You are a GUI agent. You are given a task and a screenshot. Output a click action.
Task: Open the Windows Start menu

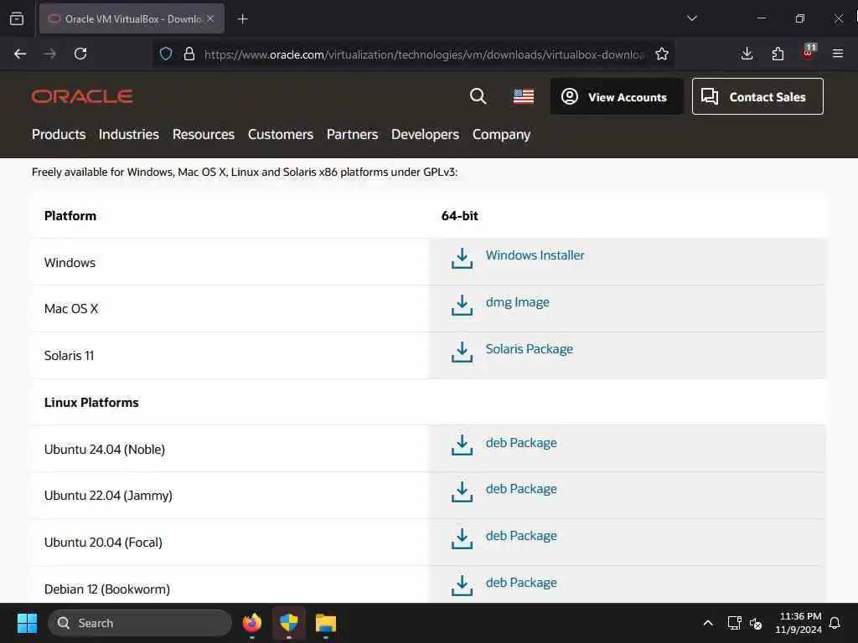point(27,623)
